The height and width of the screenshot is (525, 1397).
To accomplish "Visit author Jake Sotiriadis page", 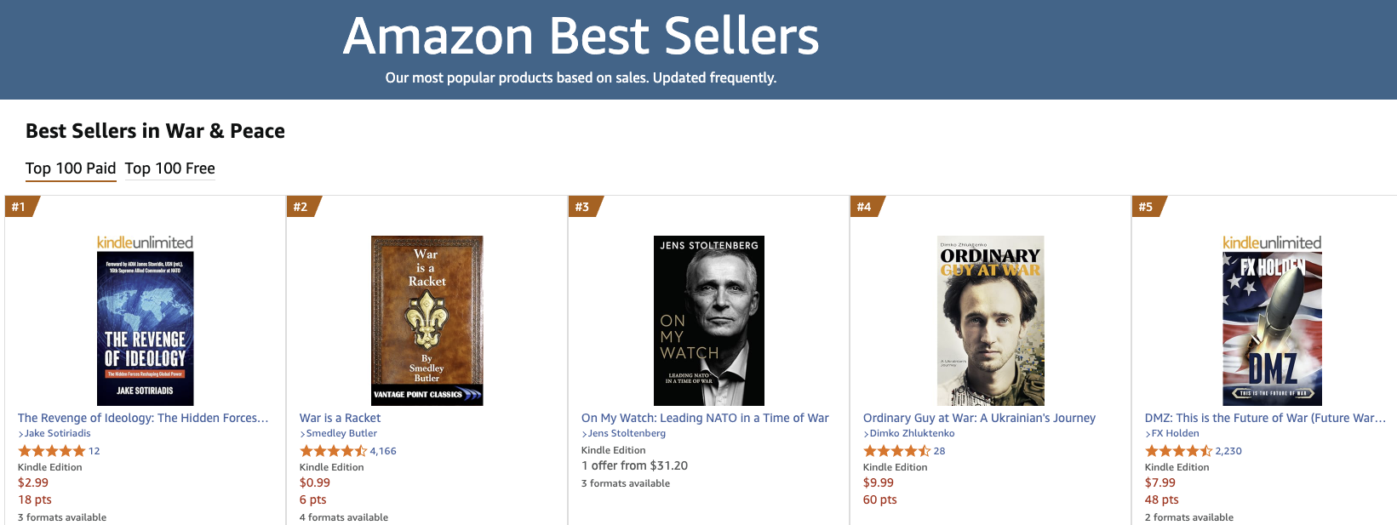I will tap(57, 433).
